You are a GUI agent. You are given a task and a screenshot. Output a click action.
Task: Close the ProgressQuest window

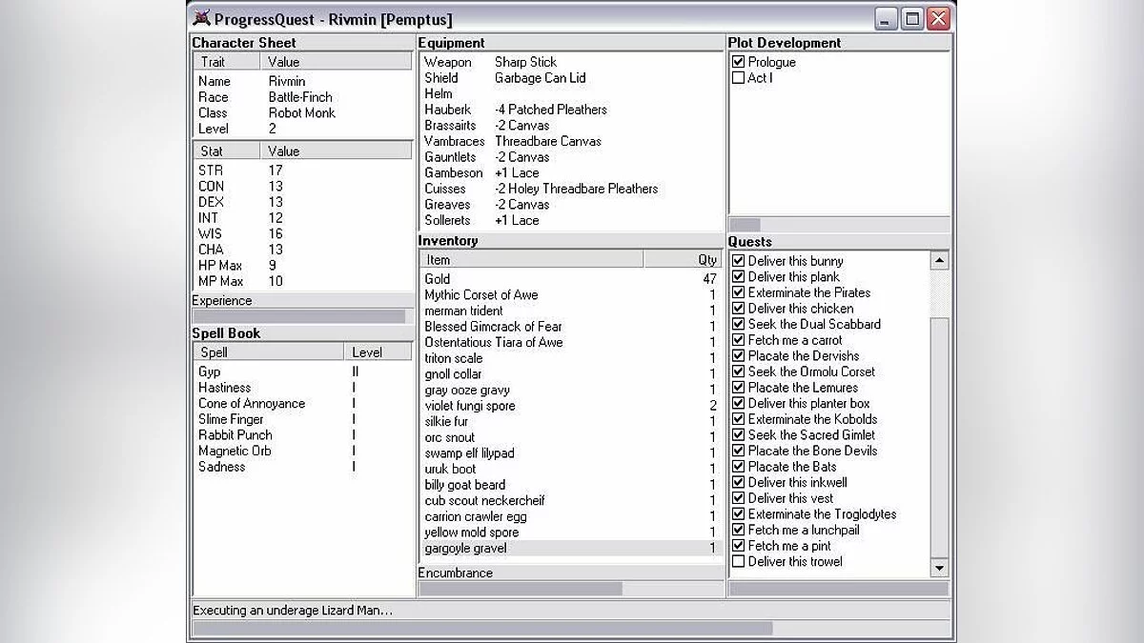[938, 19]
